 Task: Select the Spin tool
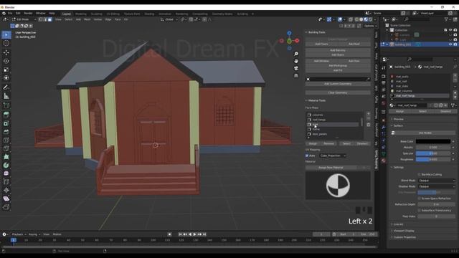click(x=6, y=165)
